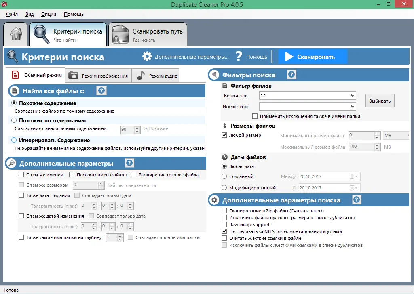Uncheck Не следовать за NTFS точек монтирования

[x=224, y=231]
